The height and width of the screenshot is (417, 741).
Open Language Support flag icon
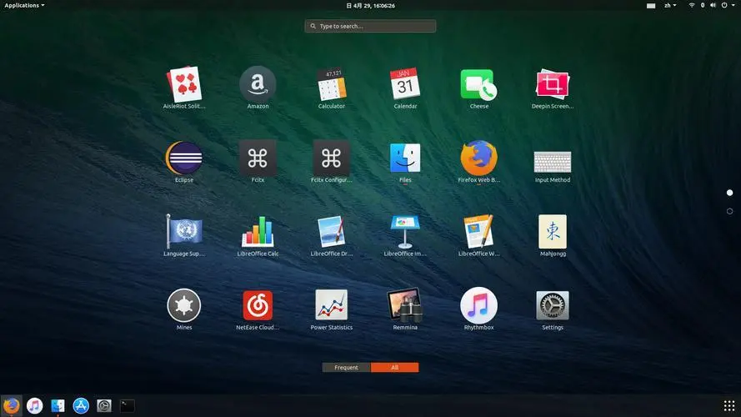coord(184,232)
